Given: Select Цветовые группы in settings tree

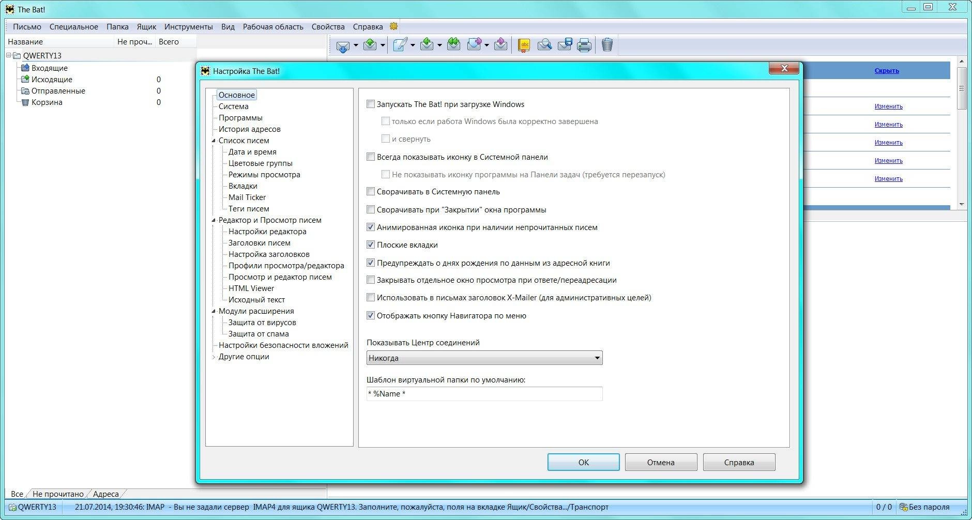Looking at the screenshot, I should coord(261,163).
